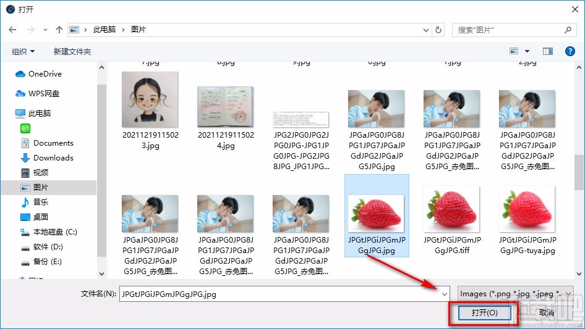The width and height of the screenshot is (585, 329).
Task: Click 新建文件夹 button
Action: [72, 51]
